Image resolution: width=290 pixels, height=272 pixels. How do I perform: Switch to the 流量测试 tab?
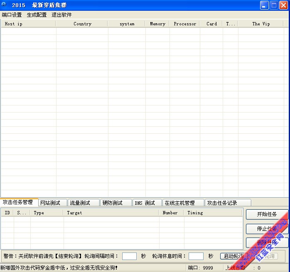tap(84, 203)
